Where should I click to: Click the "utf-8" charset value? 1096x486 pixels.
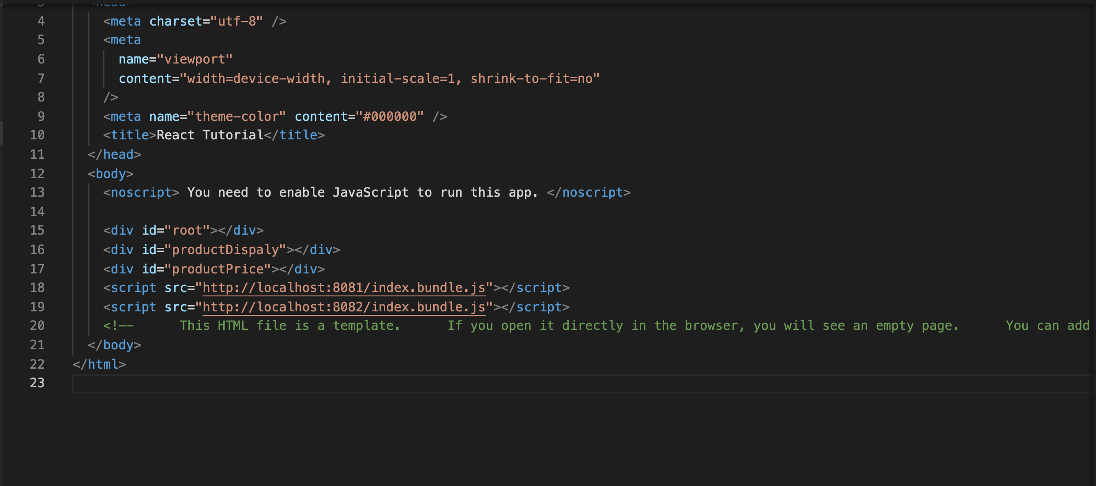[x=237, y=21]
